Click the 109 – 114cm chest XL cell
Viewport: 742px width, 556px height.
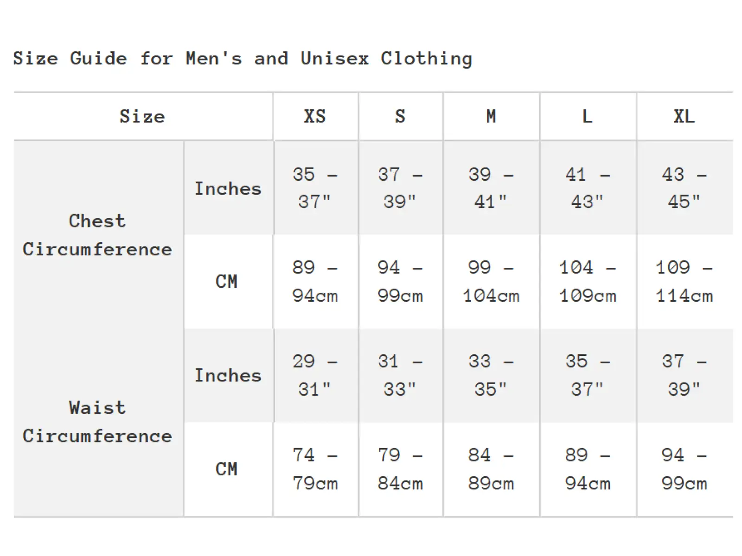pyautogui.click(x=684, y=282)
